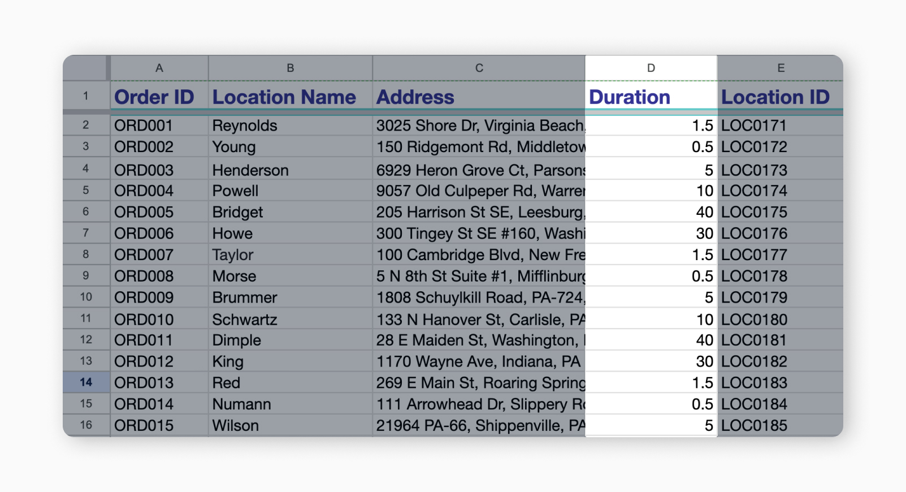Select the Location ID header cell
Screen dimensions: 906x492
pos(780,97)
